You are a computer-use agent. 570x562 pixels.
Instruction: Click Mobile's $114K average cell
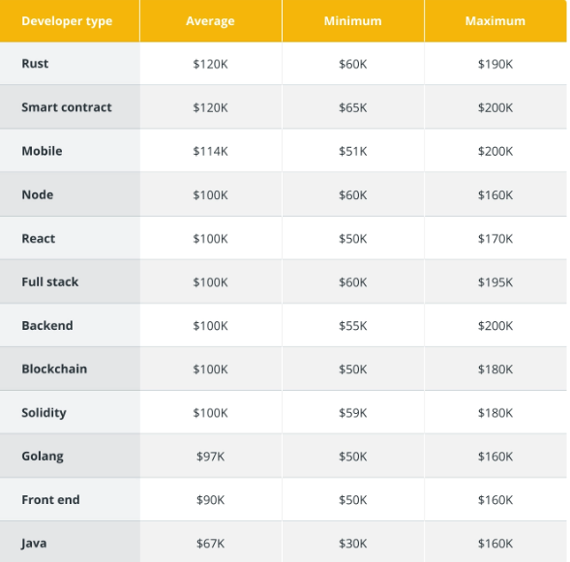tap(210, 151)
